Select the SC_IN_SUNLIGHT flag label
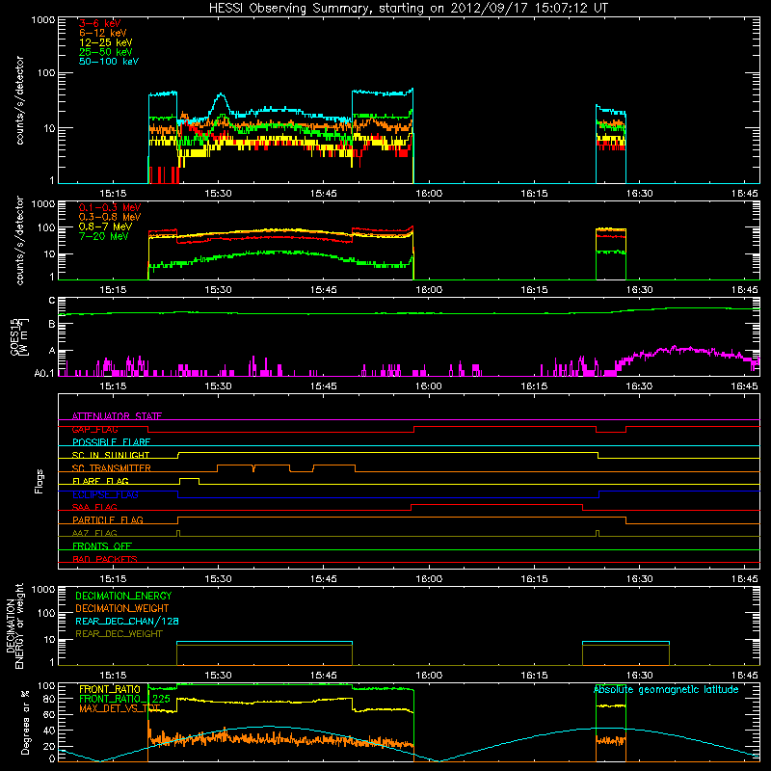Screen dimensions: 771x771 pos(111,455)
